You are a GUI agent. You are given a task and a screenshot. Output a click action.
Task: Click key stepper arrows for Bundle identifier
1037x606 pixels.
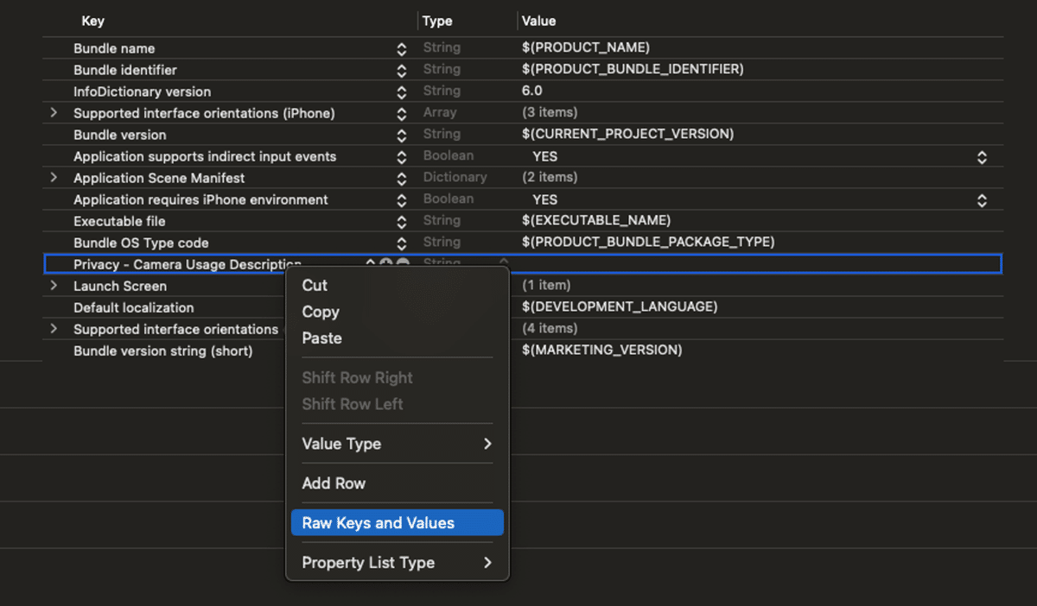click(x=402, y=70)
